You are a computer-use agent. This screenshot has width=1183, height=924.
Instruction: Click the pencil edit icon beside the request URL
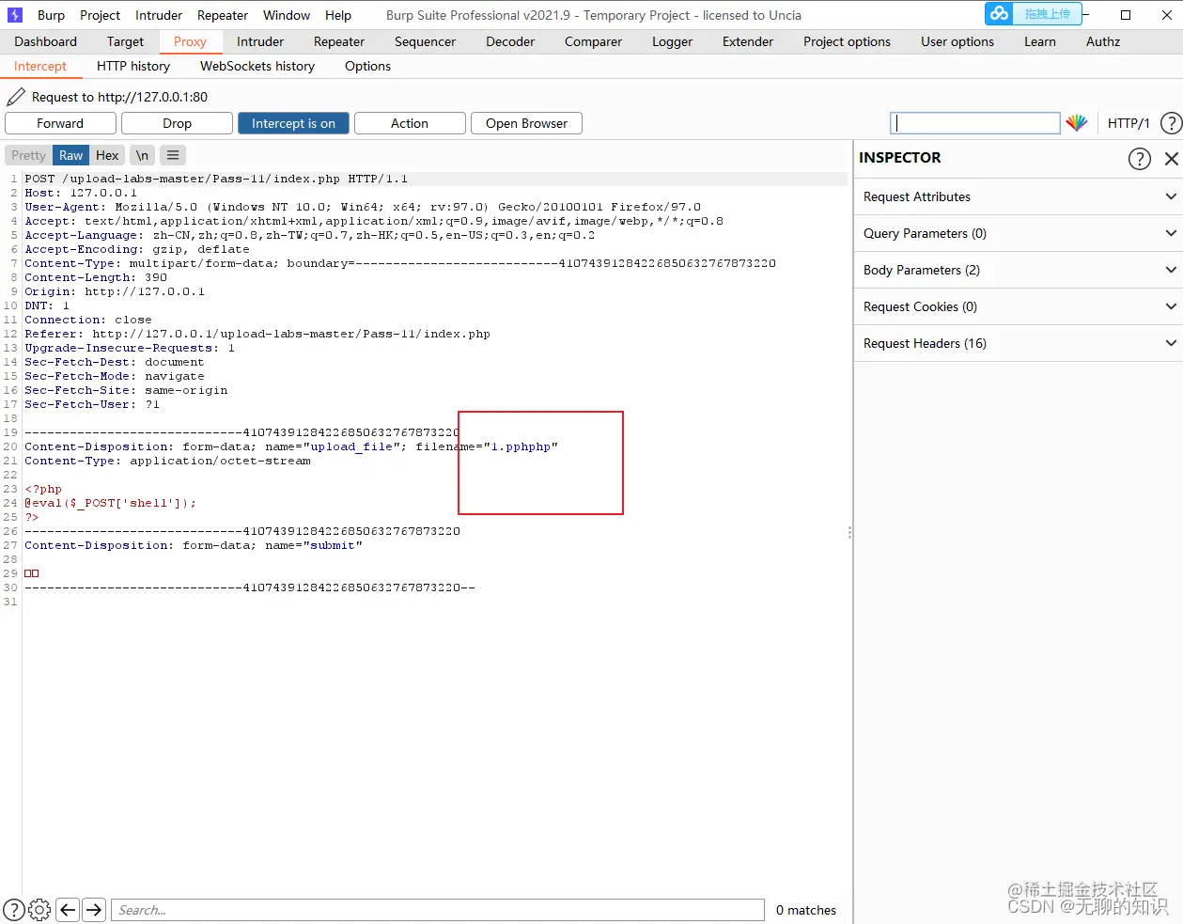click(x=16, y=97)
